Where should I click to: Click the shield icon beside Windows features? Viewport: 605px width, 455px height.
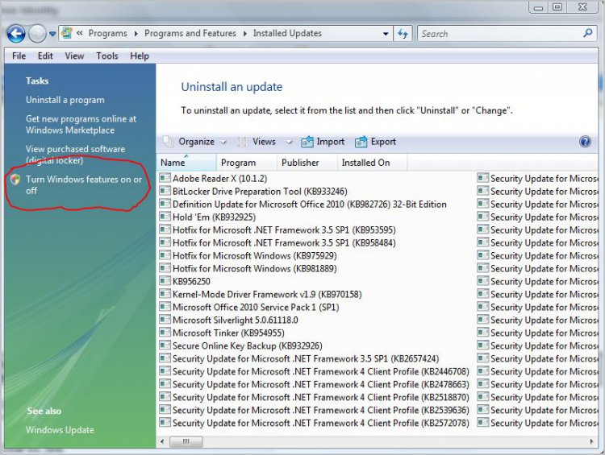[15, 180]
